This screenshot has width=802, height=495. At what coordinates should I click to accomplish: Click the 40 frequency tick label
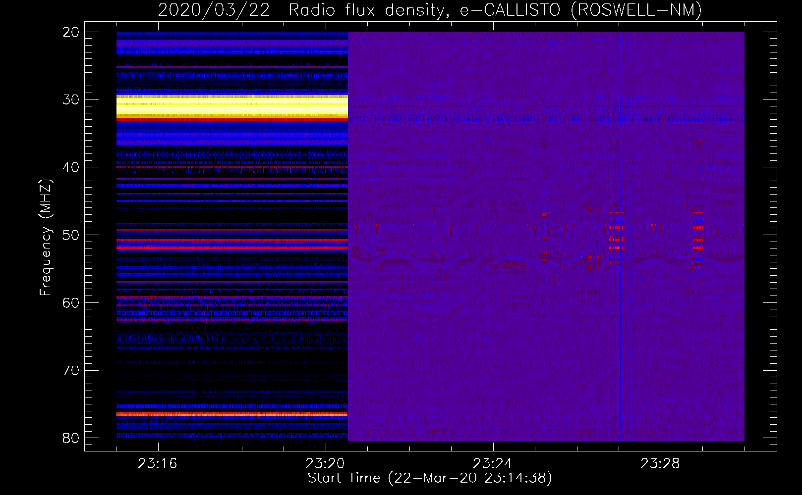[71, 167]
